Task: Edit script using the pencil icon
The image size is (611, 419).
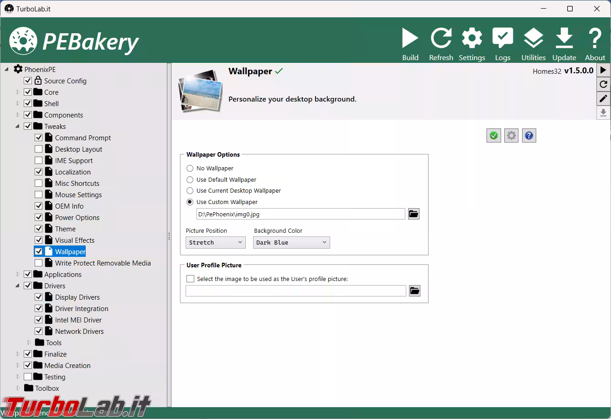Action: coord(603,98)
